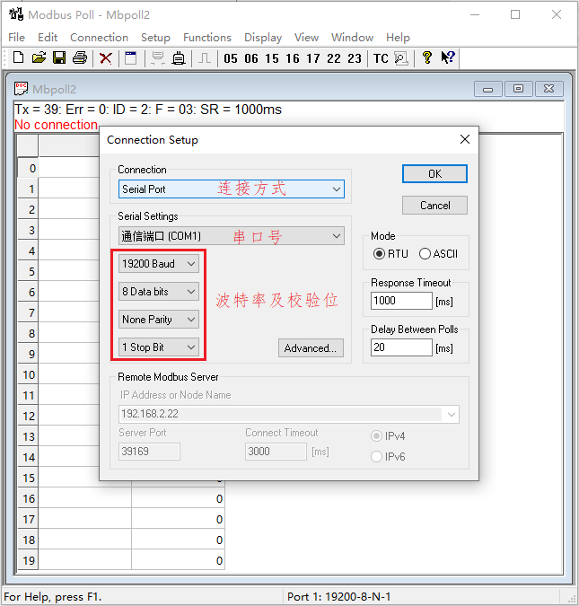Image resolution: width=579 pixels, height=606 pixels.
Task: Click the Delay Between Polls field
Action: tap(400, 347)
